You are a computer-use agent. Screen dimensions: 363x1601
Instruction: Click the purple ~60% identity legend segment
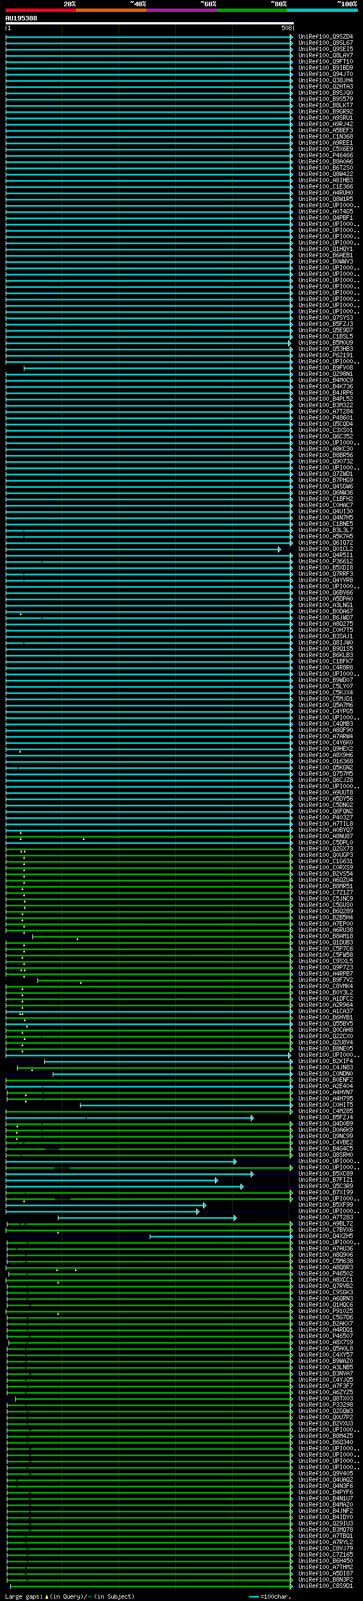tap(181, 10)
